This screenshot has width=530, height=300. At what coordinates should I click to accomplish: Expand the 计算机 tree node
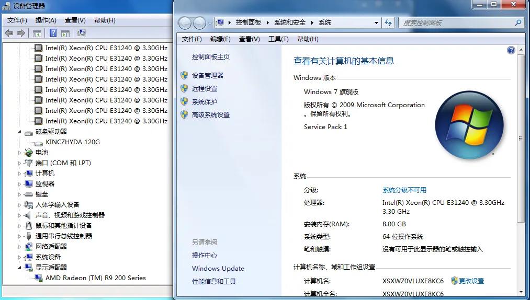click(19, 174)
